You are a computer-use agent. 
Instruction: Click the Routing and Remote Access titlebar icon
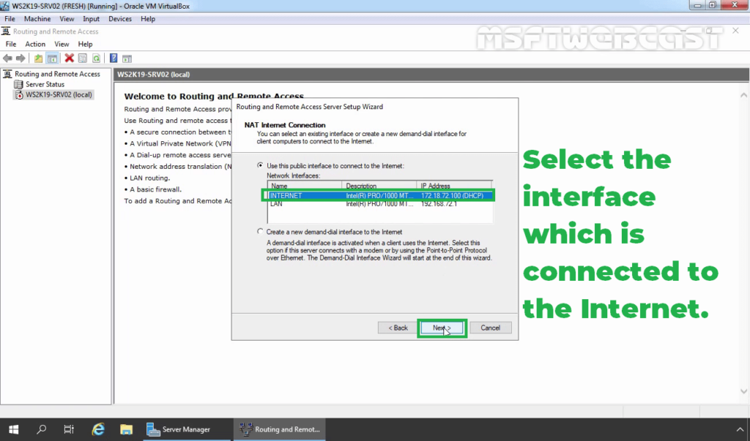pos(6,31)
